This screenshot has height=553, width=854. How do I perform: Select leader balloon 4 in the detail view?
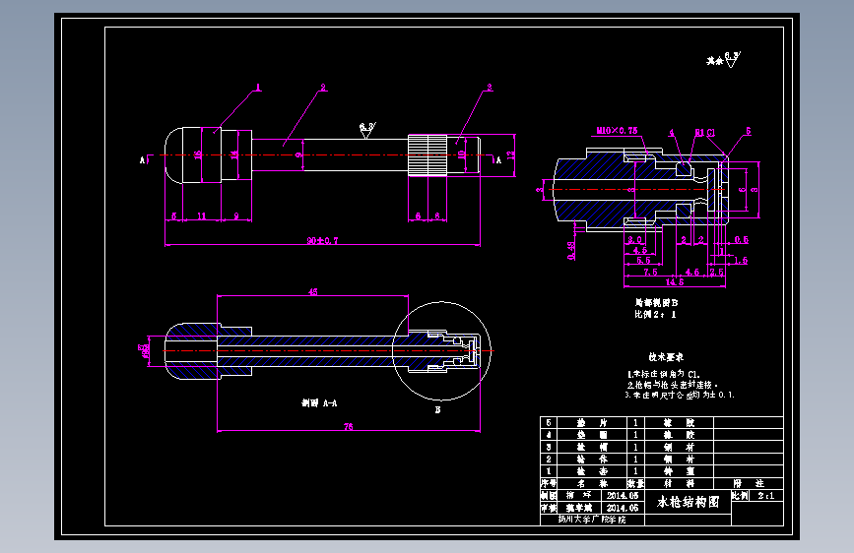[672, 132]
